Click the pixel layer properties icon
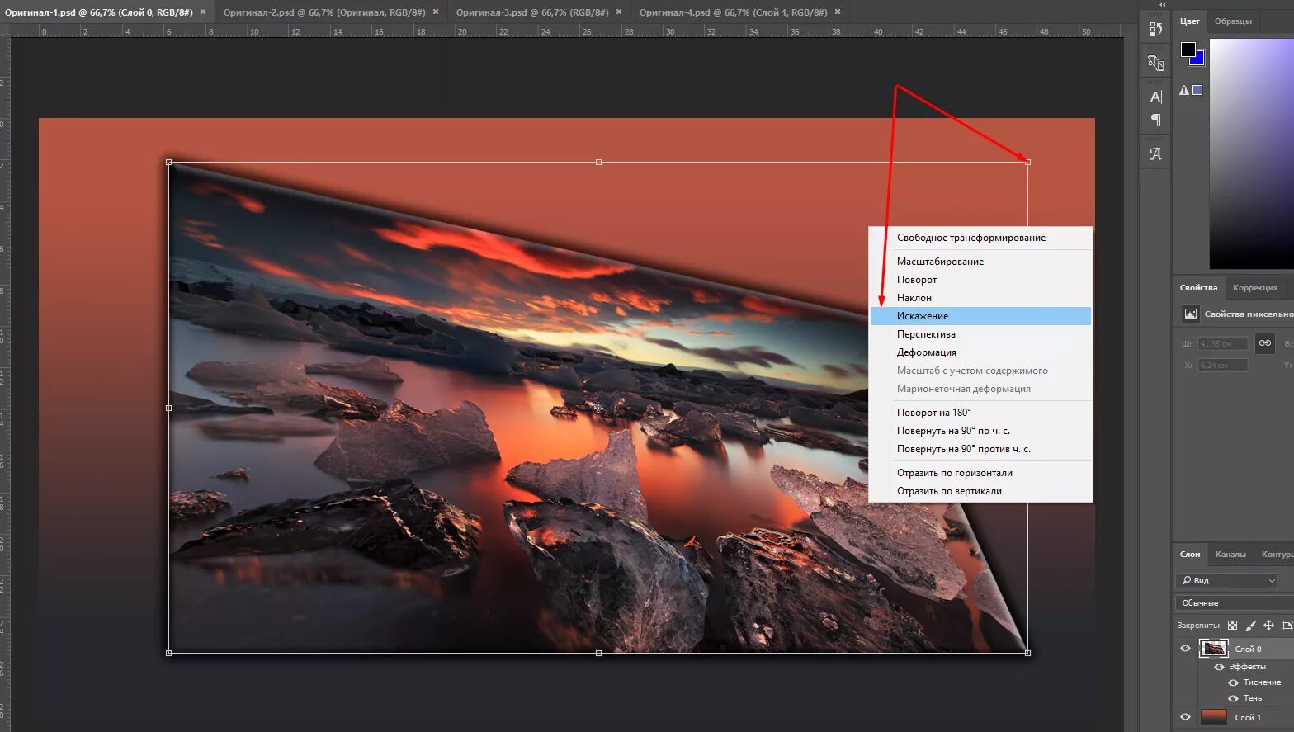The image size is (1294, 732). (x=1191, y=314)
